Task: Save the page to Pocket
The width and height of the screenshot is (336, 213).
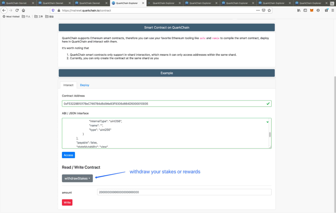Action: click(x=264, y=10)
